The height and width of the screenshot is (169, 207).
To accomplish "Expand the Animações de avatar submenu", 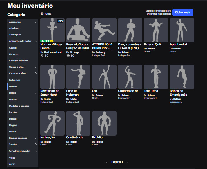I will coord(36,41).
